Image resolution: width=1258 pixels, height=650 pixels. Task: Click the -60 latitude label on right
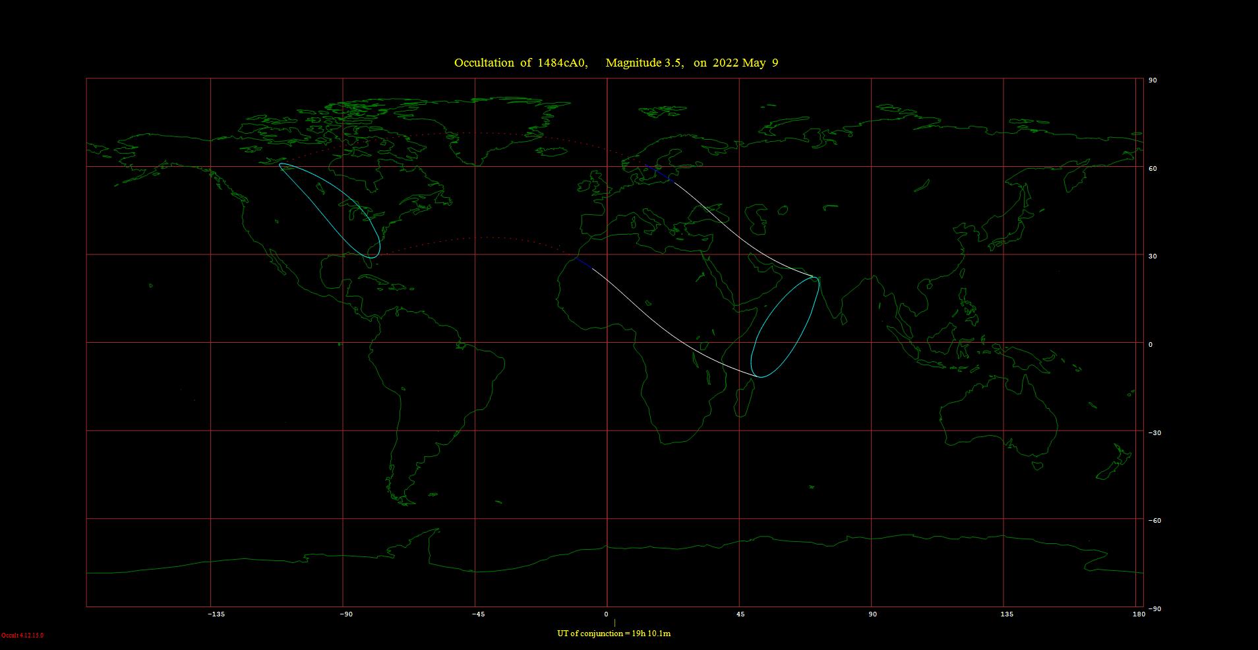1154,521
